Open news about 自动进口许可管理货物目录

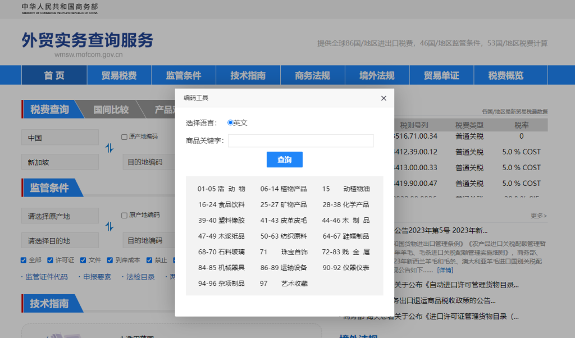point(457,285)
